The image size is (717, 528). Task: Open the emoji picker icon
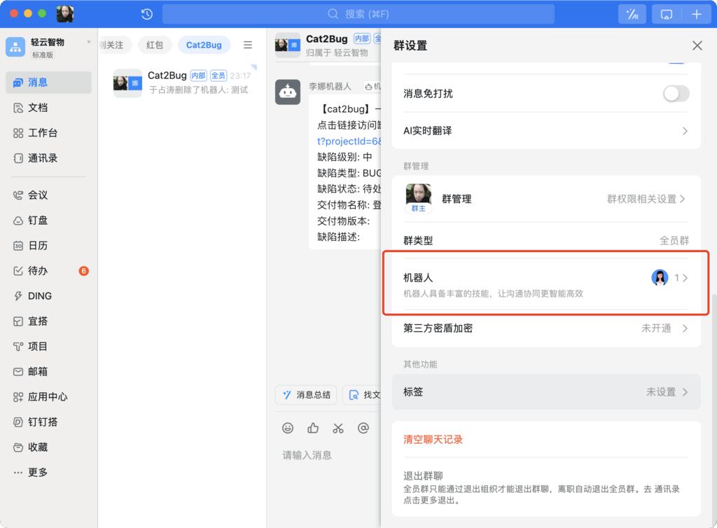[288, 428]
